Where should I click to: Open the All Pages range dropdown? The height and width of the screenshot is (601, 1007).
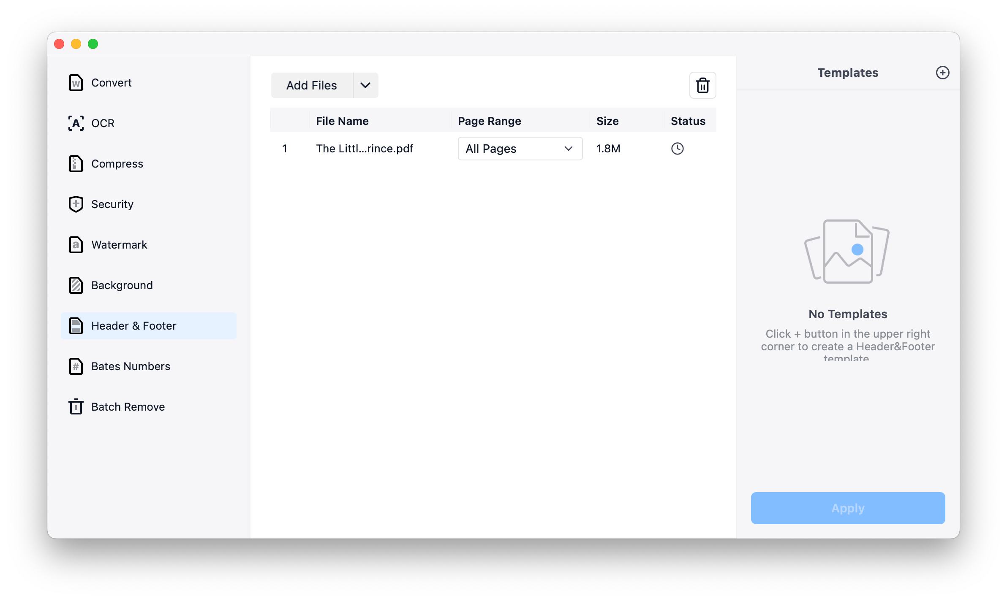[520, 149]
